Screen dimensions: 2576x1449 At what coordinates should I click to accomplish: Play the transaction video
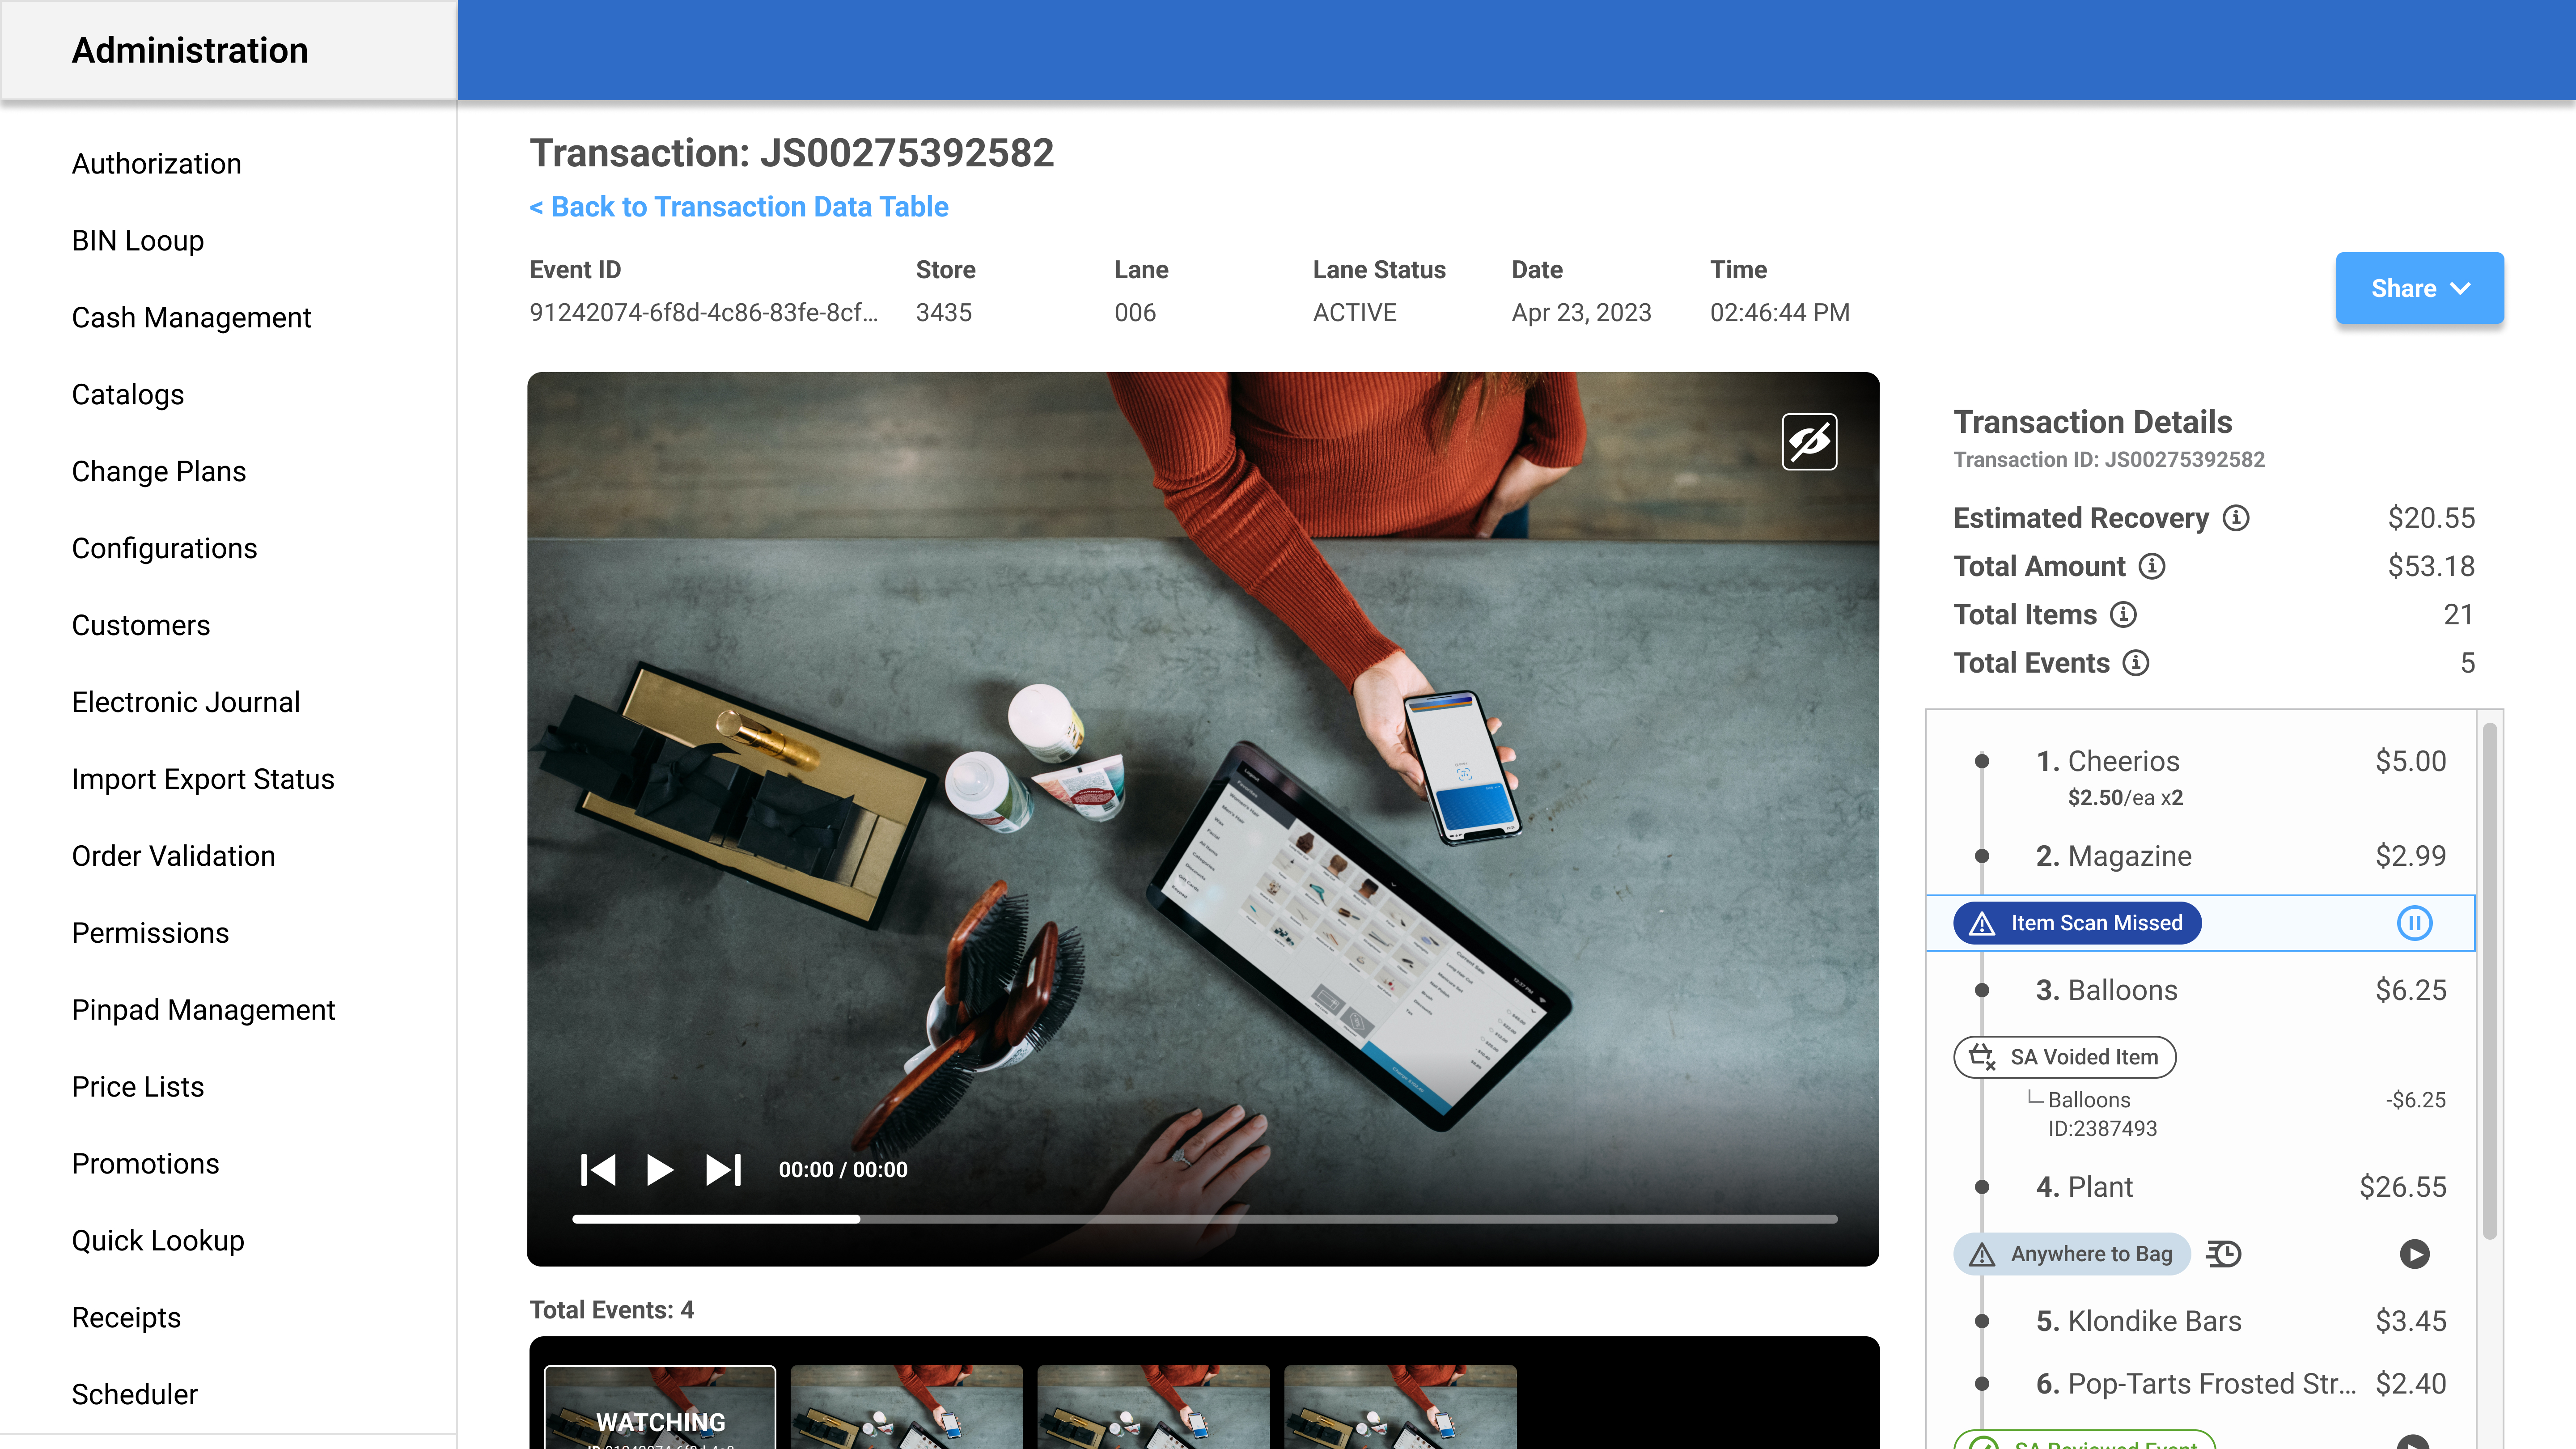pyautogui.click(x=660, y=1168)
